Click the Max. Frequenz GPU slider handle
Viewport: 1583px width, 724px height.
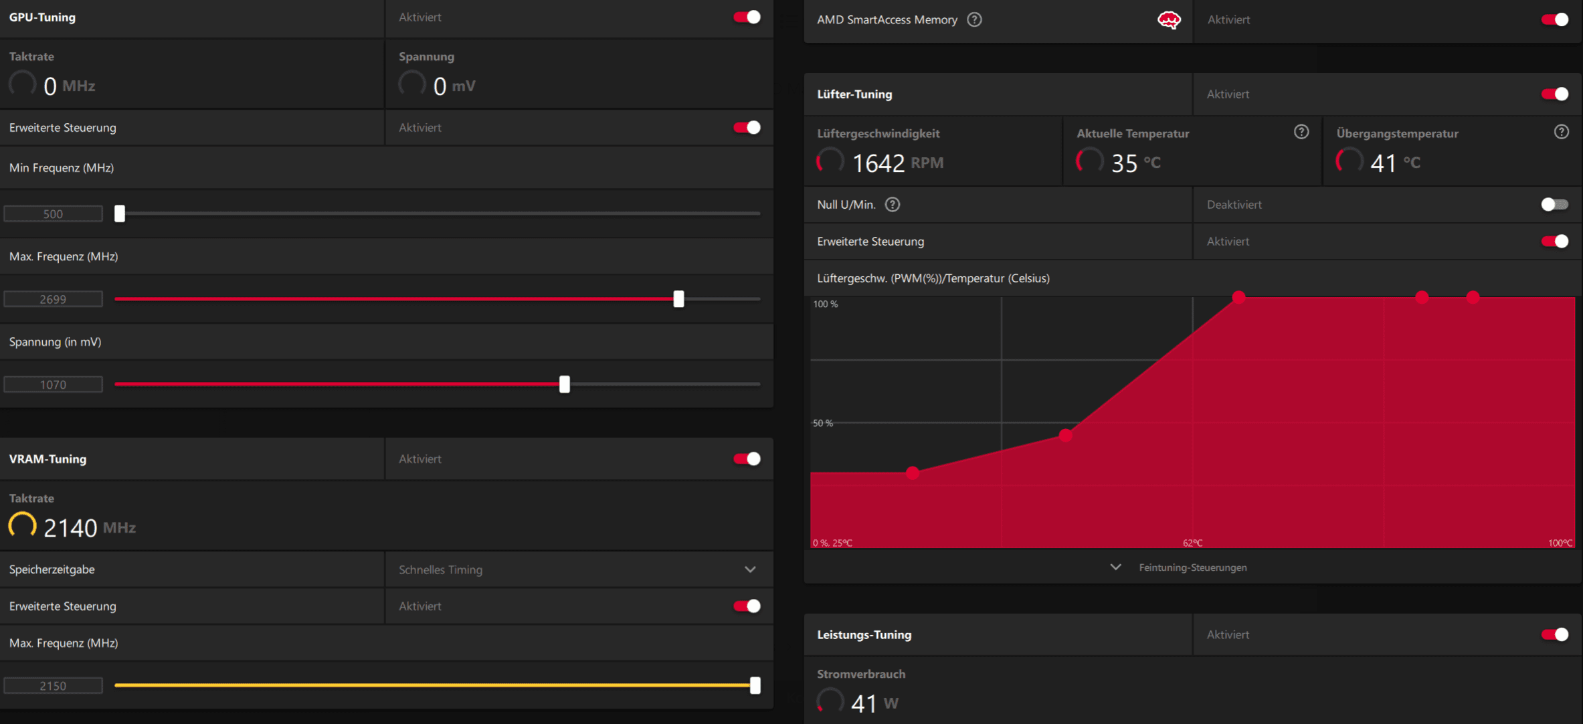coord(678,299)
